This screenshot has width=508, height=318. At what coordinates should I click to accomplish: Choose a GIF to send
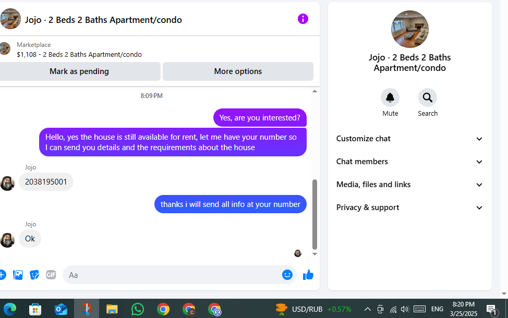(x=51, y=275)
